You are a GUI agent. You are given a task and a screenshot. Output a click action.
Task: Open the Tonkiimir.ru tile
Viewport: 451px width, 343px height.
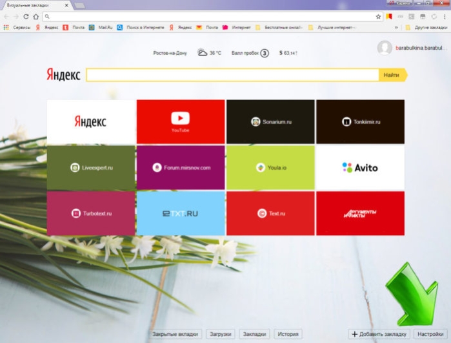pyautogui.click(x=361, y=121)
